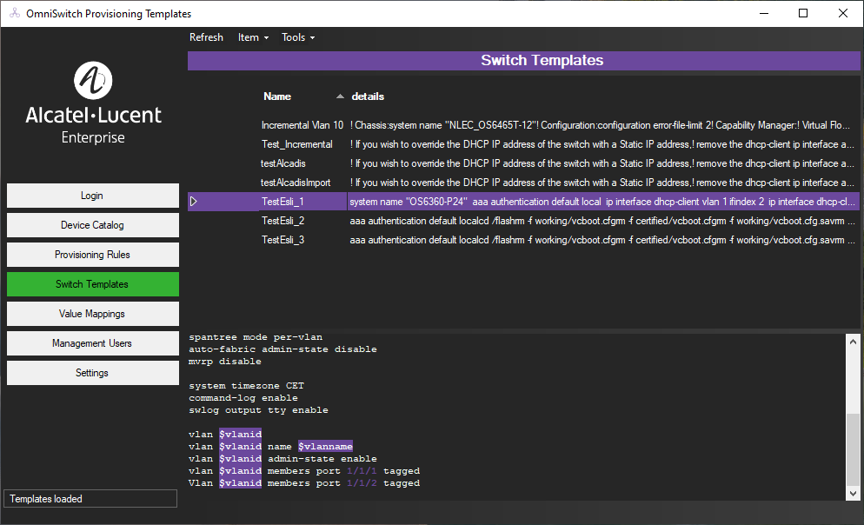The height and width of the screenshot is (525, 864).
Task: Click the details column header
Action: (x=368, y=96)
